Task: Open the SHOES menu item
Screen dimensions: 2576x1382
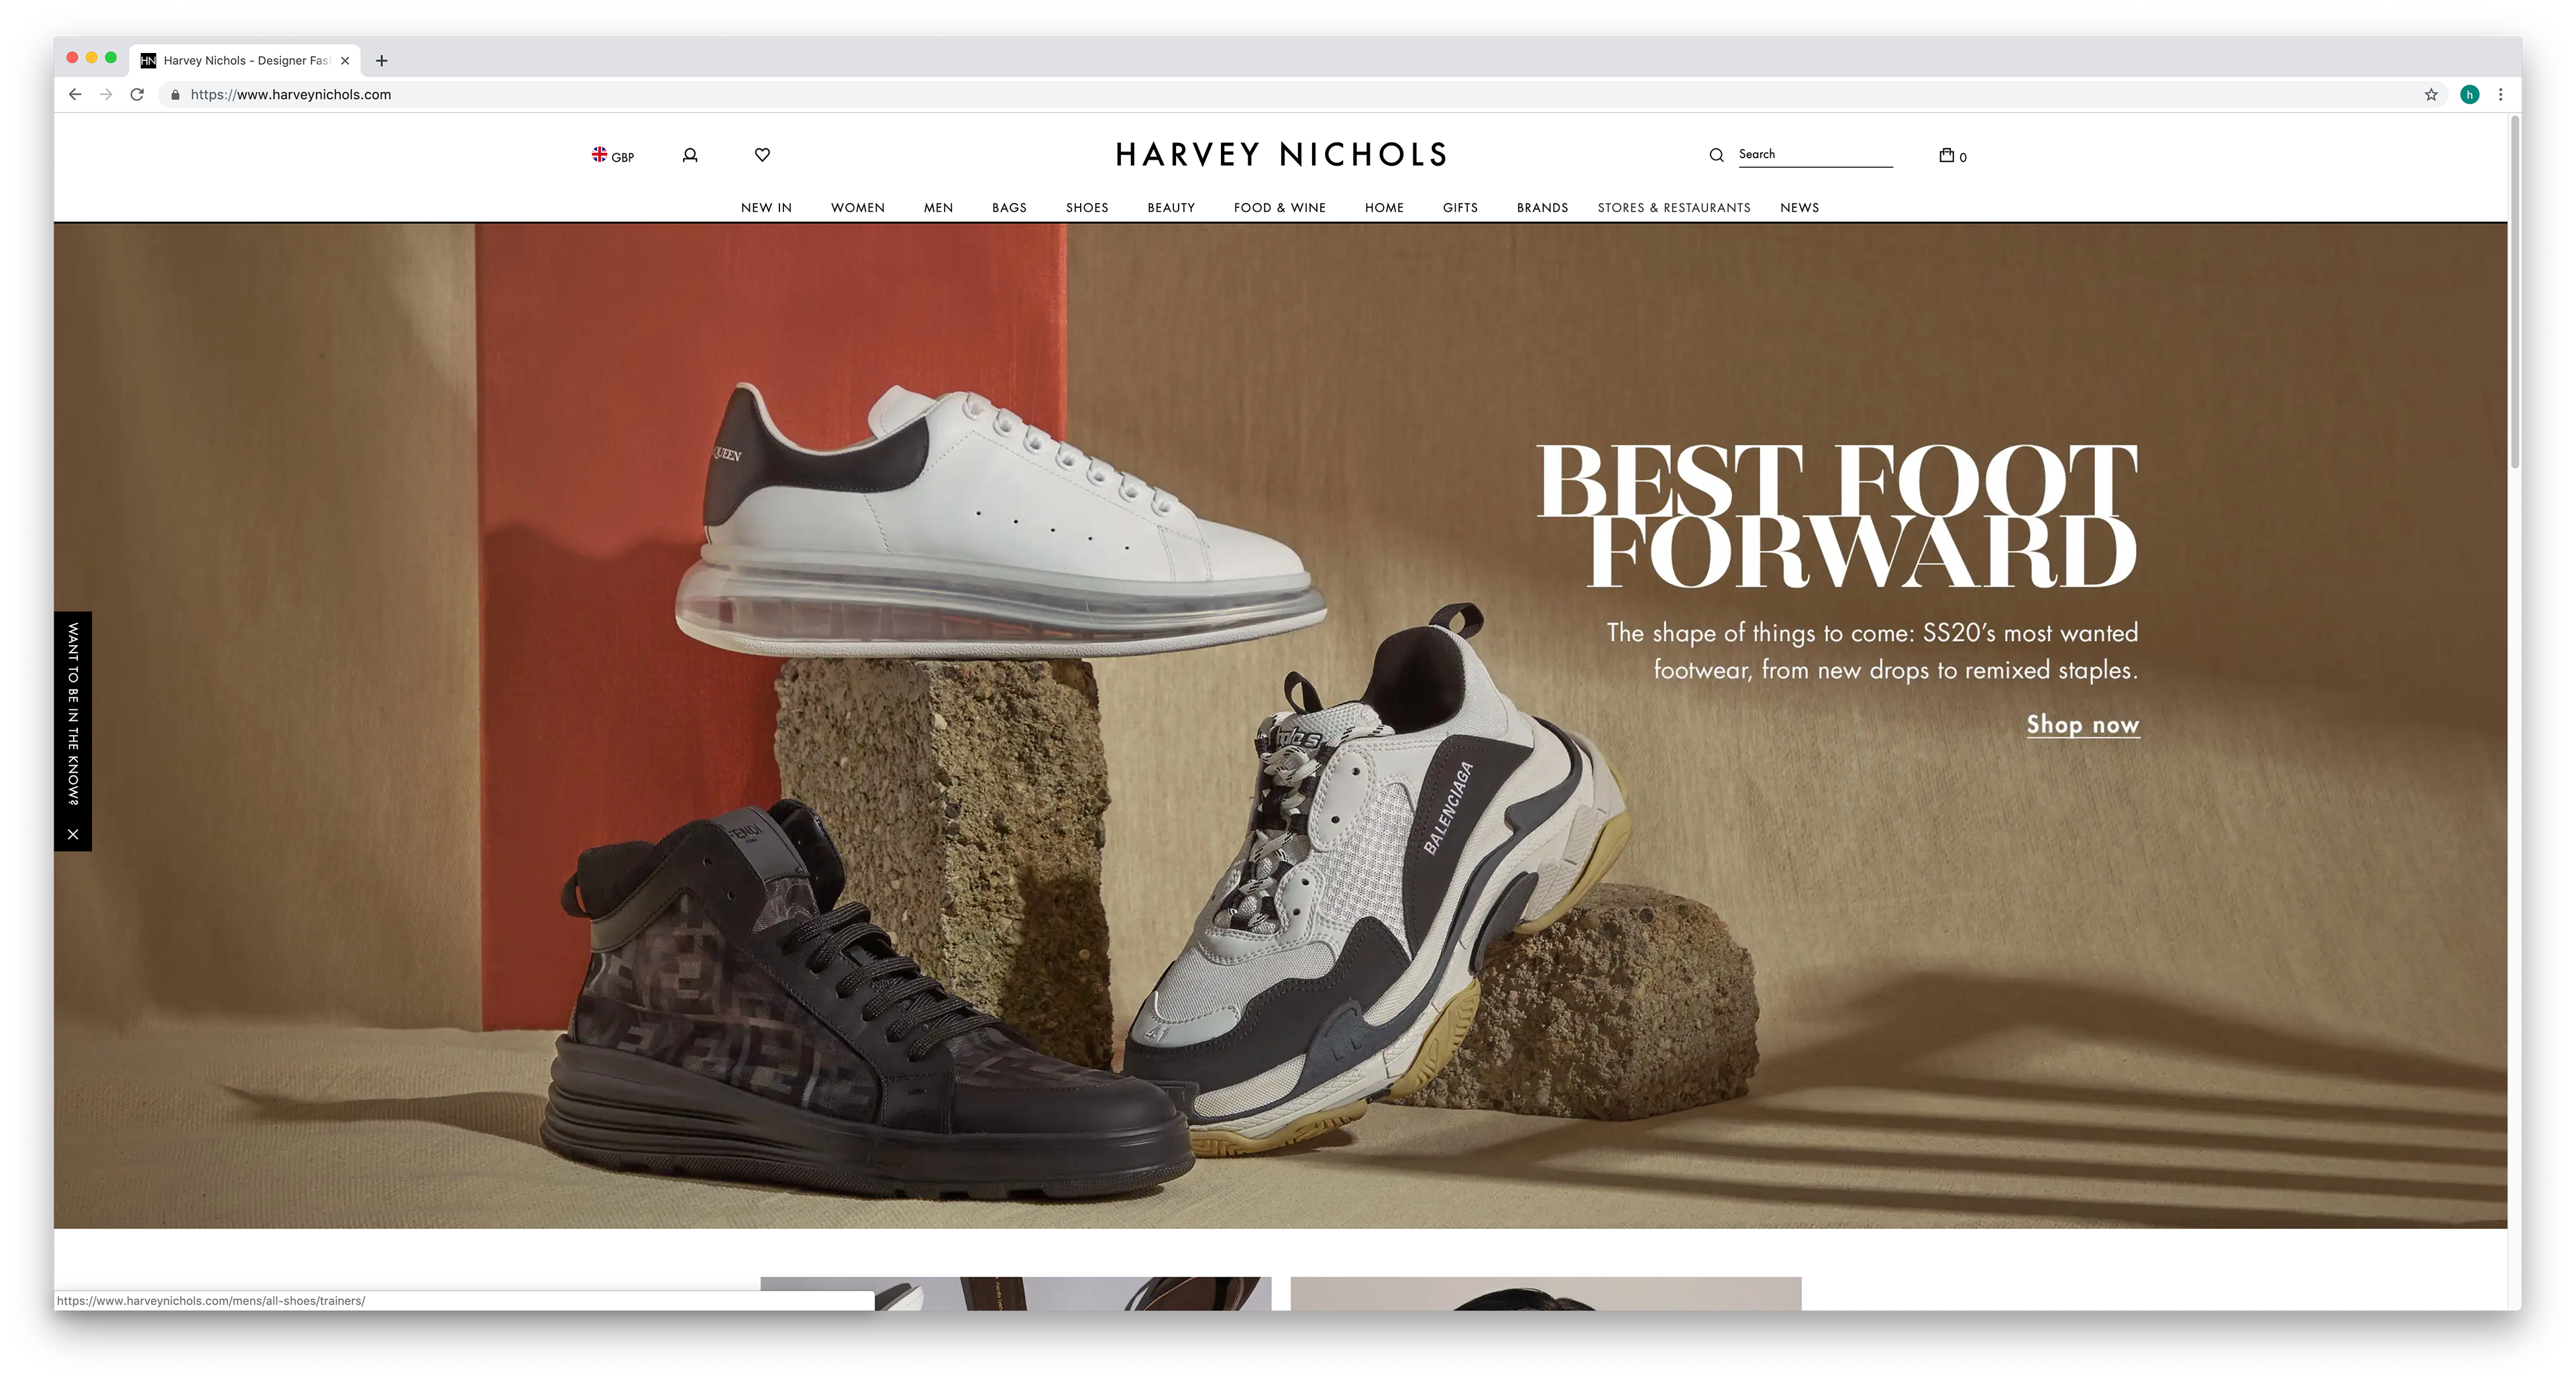Action: click(x=1086, y=208)
